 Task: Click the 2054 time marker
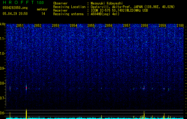tap(73, 26)
